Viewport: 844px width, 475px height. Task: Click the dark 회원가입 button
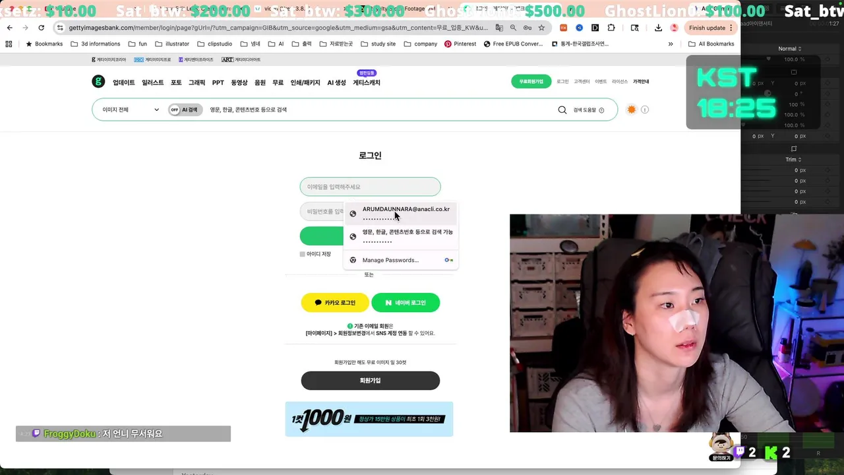click(371, 381)
